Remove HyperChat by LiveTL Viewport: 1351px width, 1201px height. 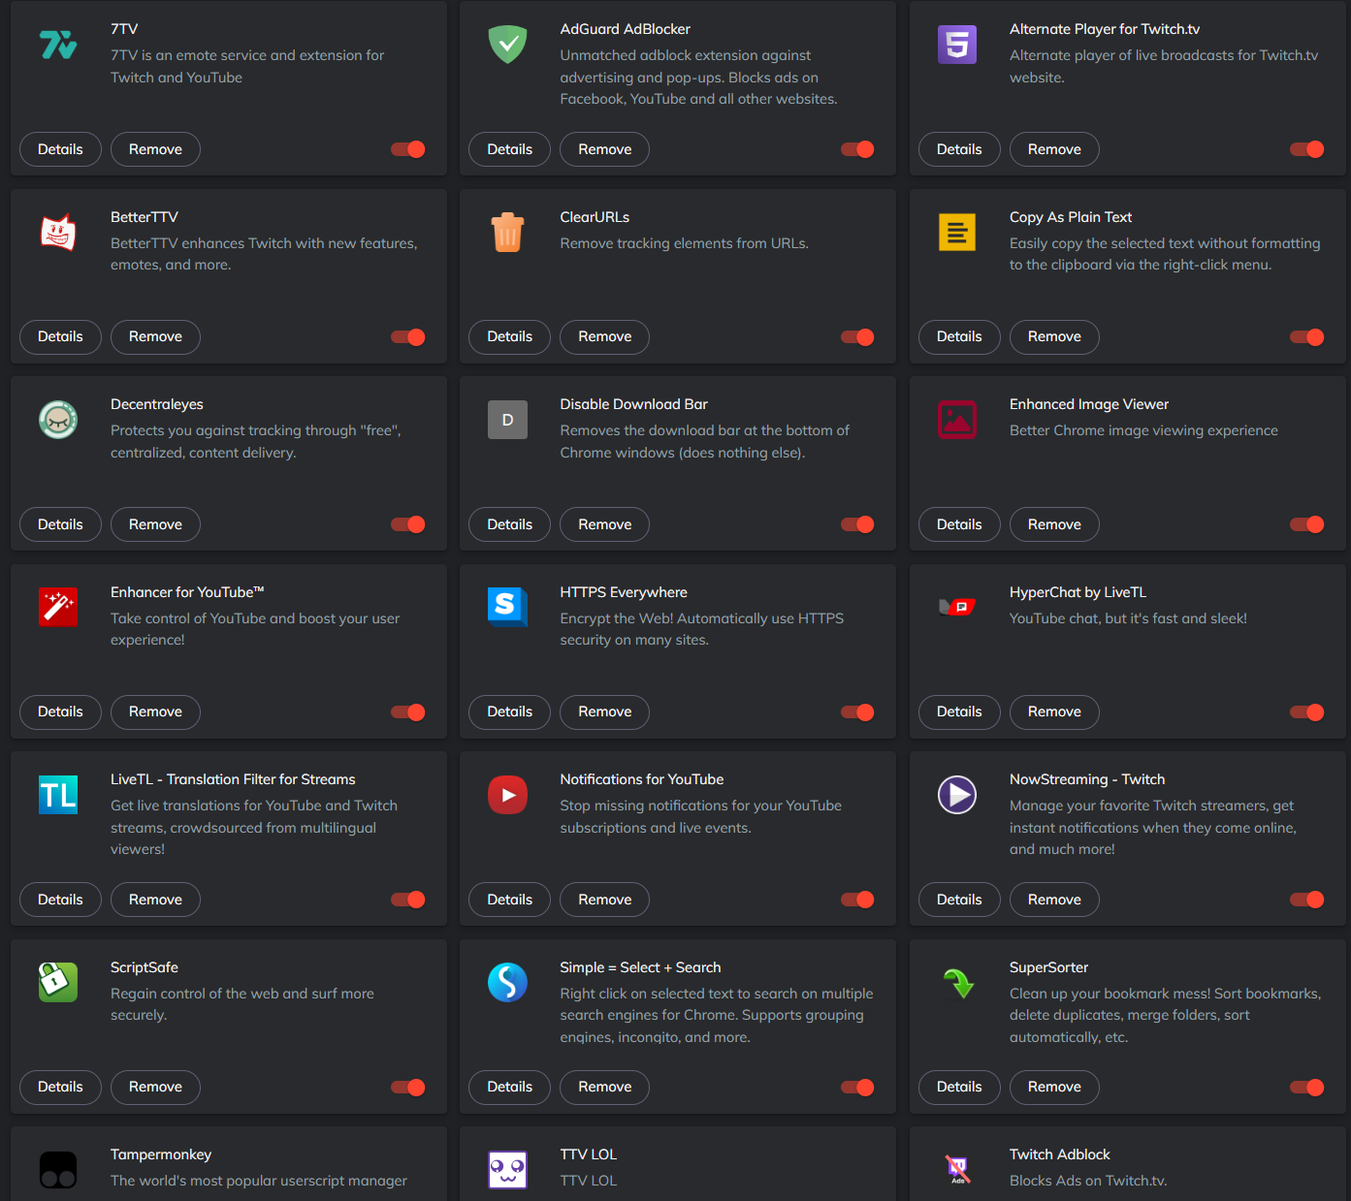point(1054,711)
